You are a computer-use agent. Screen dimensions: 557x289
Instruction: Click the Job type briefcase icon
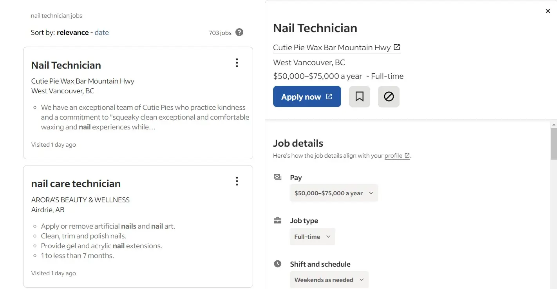coord(278,220)
